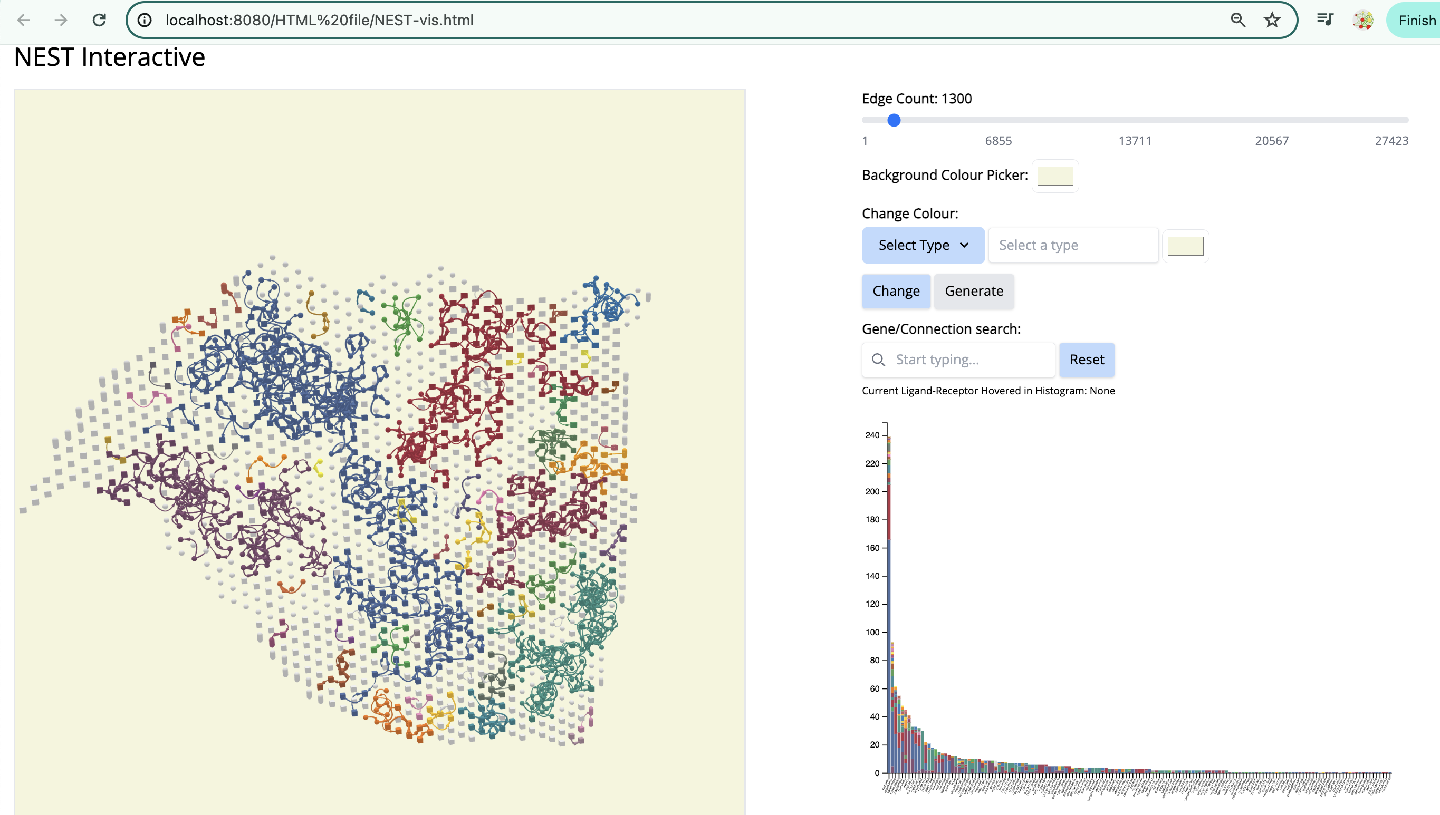1440x815 pixels.
Task: Click the Generate button
Action: click(x=973, y=291)
